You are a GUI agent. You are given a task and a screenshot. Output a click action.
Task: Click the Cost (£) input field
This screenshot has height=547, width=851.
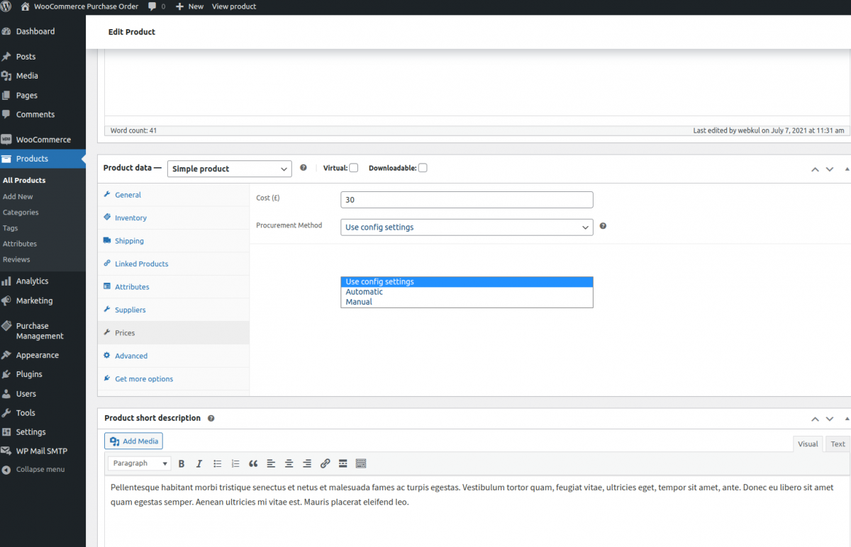coord(467,200)
